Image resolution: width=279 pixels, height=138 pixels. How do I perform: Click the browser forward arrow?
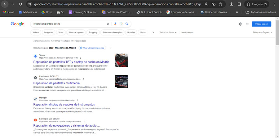[x=12, y=4]
